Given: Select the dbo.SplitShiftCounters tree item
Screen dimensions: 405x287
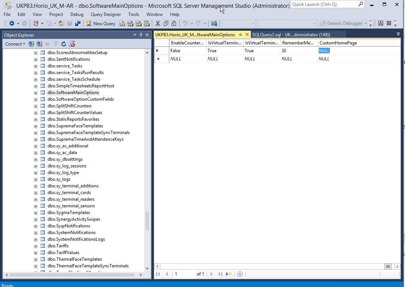Looking at the screenshot, I should (70, 106).
